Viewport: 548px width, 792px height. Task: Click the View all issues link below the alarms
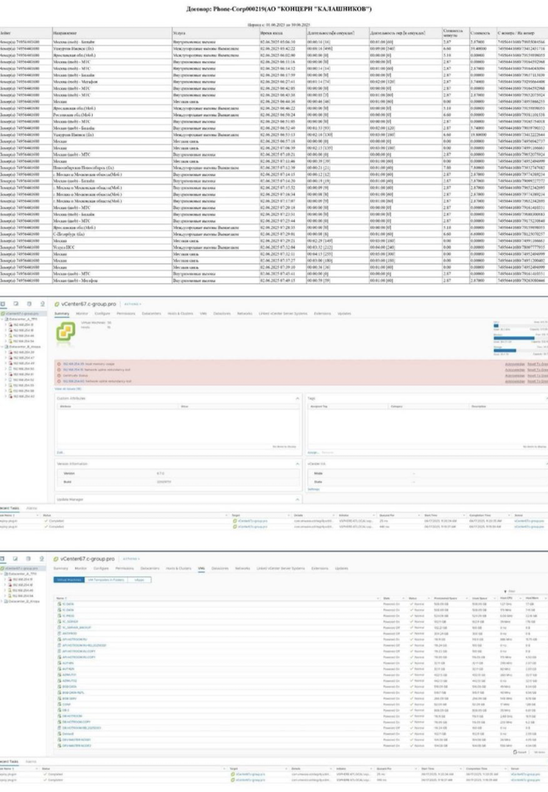(65, 387)
